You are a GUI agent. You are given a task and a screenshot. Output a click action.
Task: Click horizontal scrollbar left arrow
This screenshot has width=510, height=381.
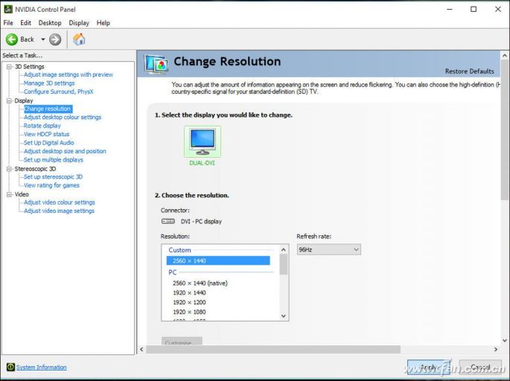pos(141,350)
